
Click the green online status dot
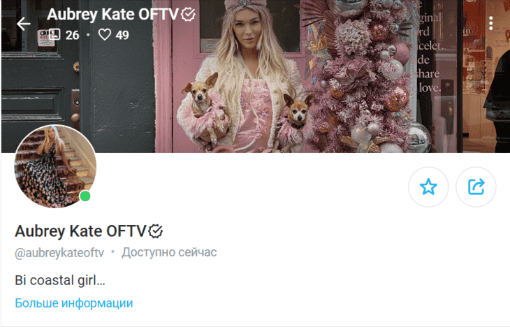[x=85, y=196]
